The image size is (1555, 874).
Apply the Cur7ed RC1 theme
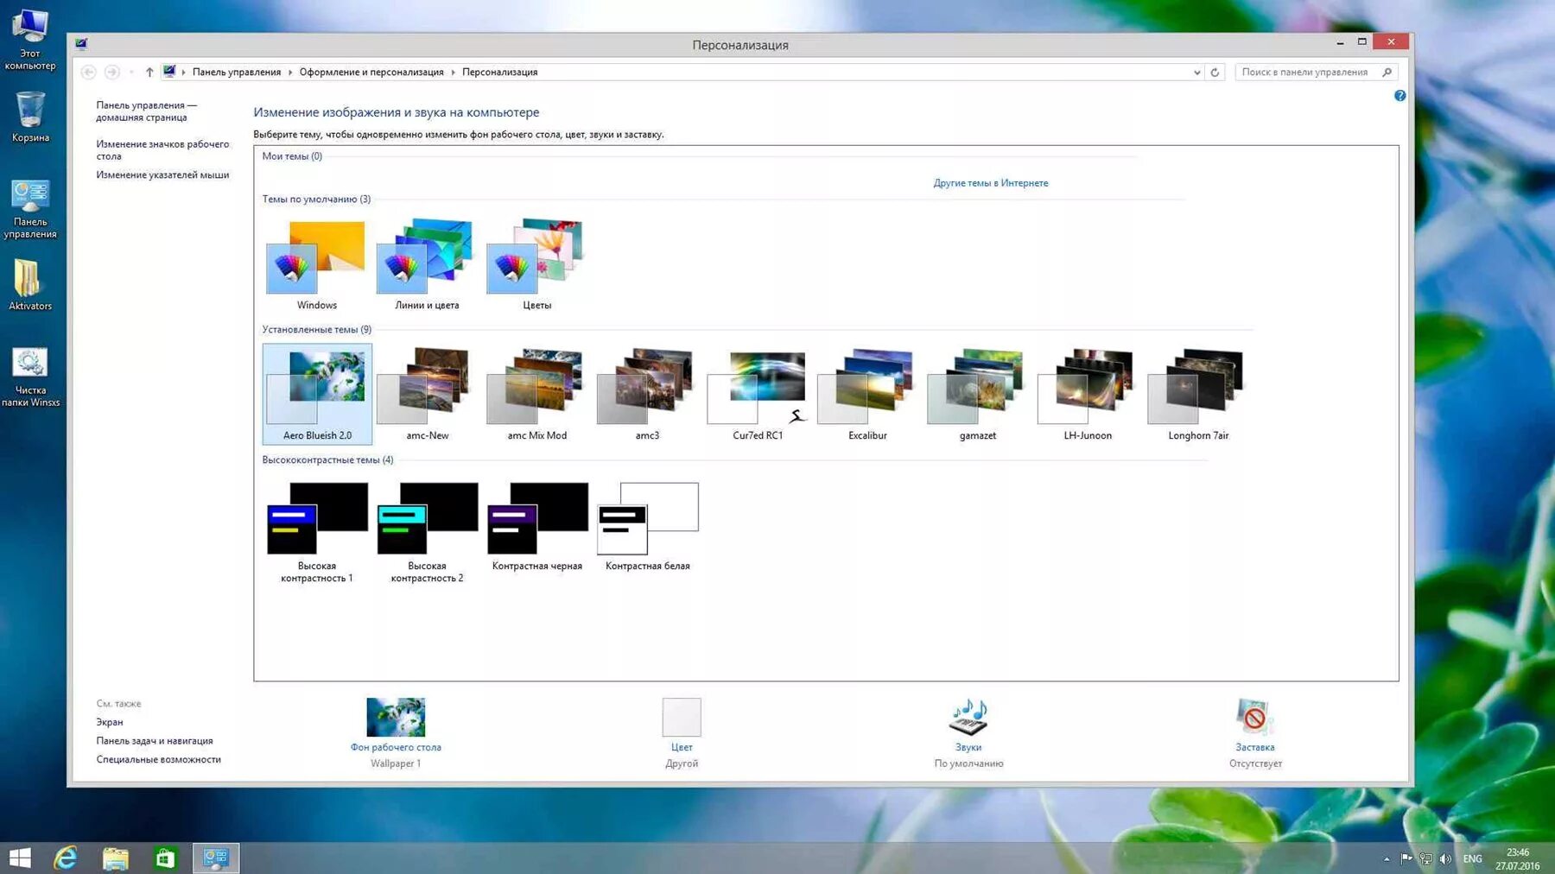click(758, 394)
